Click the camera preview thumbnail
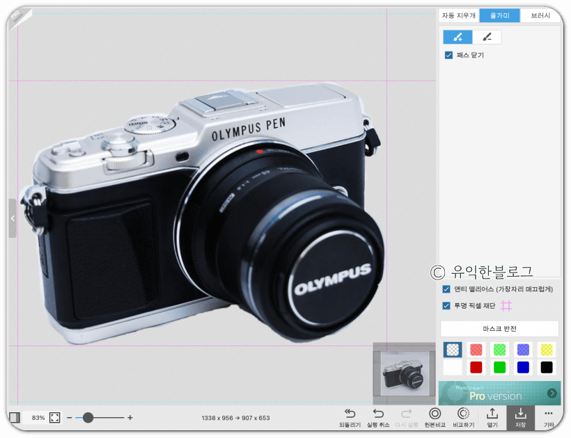The image size is (571, 438). pos(404,373)
